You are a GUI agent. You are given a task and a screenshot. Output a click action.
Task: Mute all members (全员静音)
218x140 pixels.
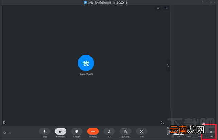click(125, 131)
